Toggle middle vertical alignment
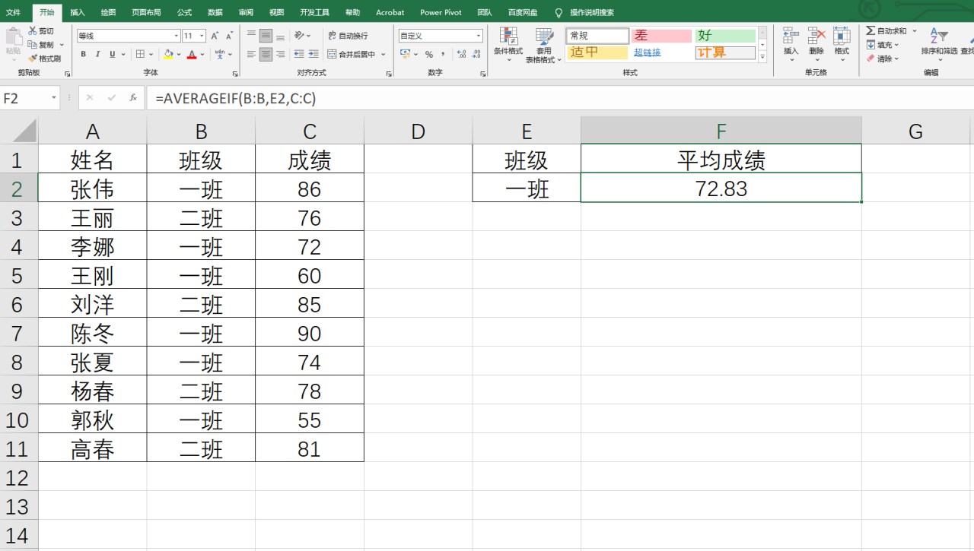 click(x=266, y=36)
